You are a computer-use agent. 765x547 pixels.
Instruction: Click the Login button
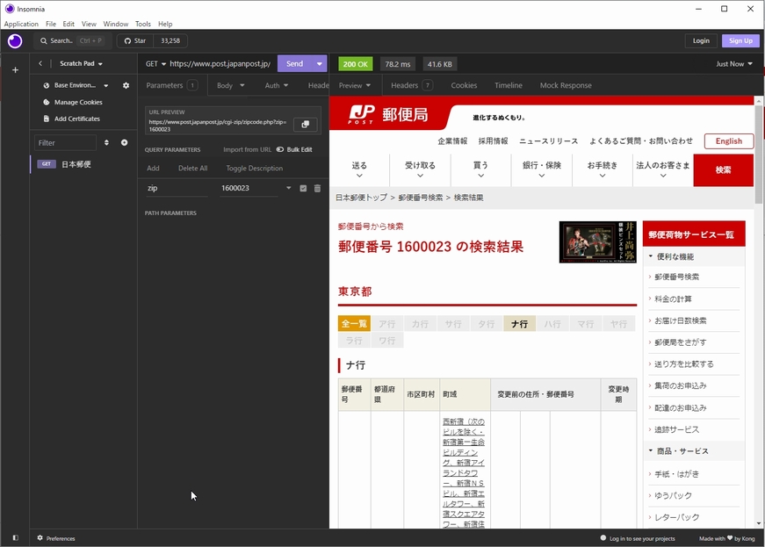pyautogui.click(x=701, y=41)
